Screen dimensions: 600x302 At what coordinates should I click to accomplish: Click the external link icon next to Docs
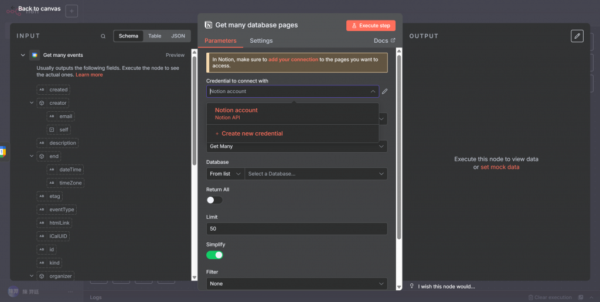[x=393, y=40]
